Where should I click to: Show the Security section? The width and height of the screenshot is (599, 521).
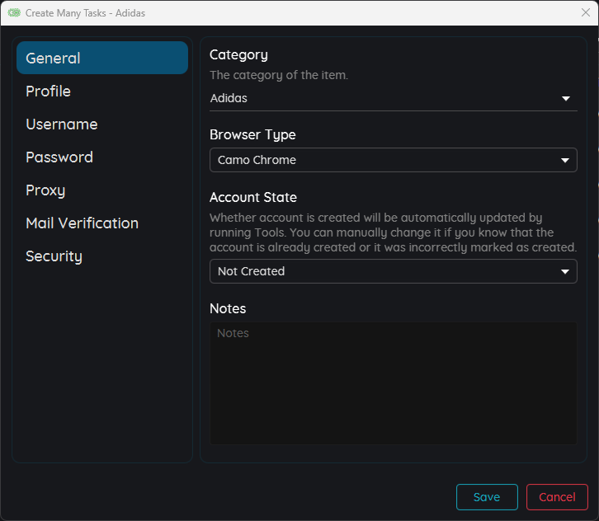[54, 256]
